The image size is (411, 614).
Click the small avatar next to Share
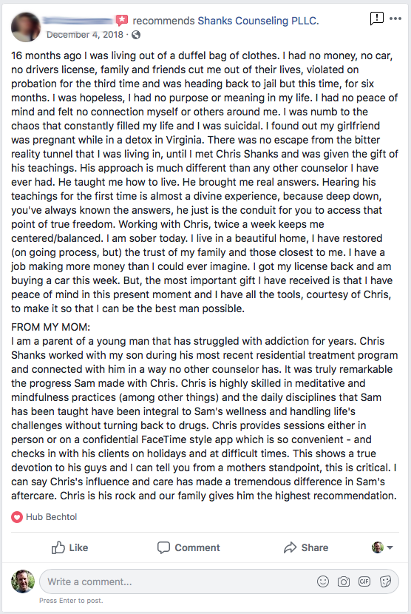coord(377,547)
